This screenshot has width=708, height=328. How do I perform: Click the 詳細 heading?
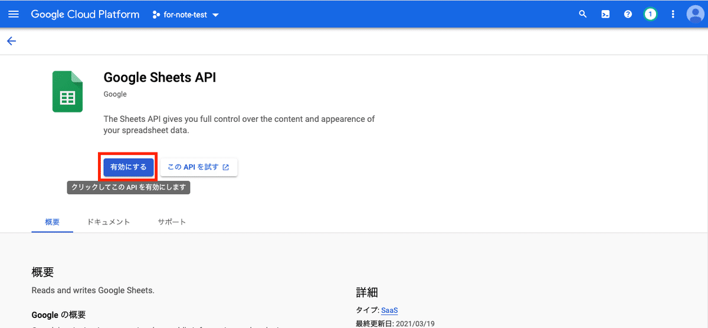[x=367, y=292]
